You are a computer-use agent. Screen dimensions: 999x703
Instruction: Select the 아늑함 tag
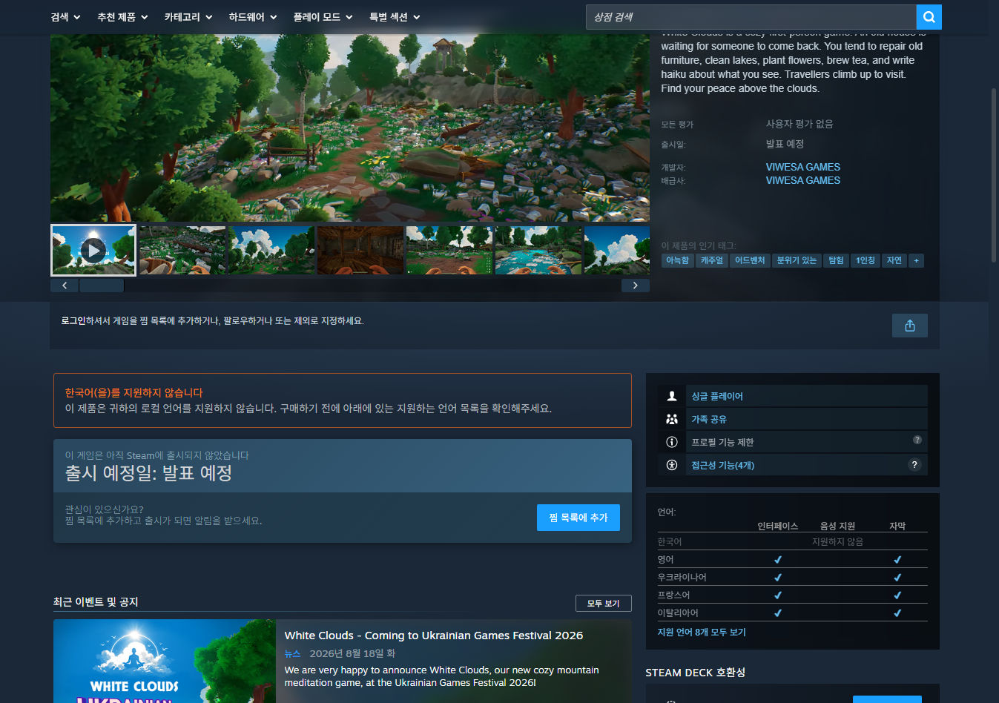coord(677,260)
